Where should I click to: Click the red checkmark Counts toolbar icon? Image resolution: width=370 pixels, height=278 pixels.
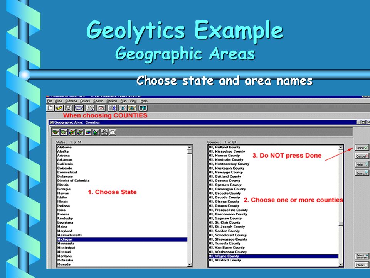[x=101, y=108]
